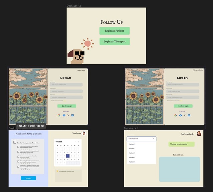Tick the large checkbox beside 'Rate these following questions'
Screen dimensions: 213x192
coord(15,142)
